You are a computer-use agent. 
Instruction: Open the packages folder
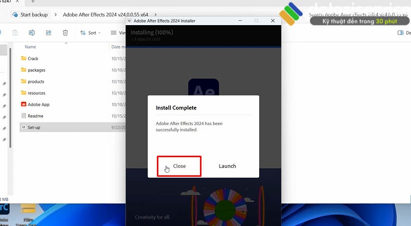click(37, 70)
